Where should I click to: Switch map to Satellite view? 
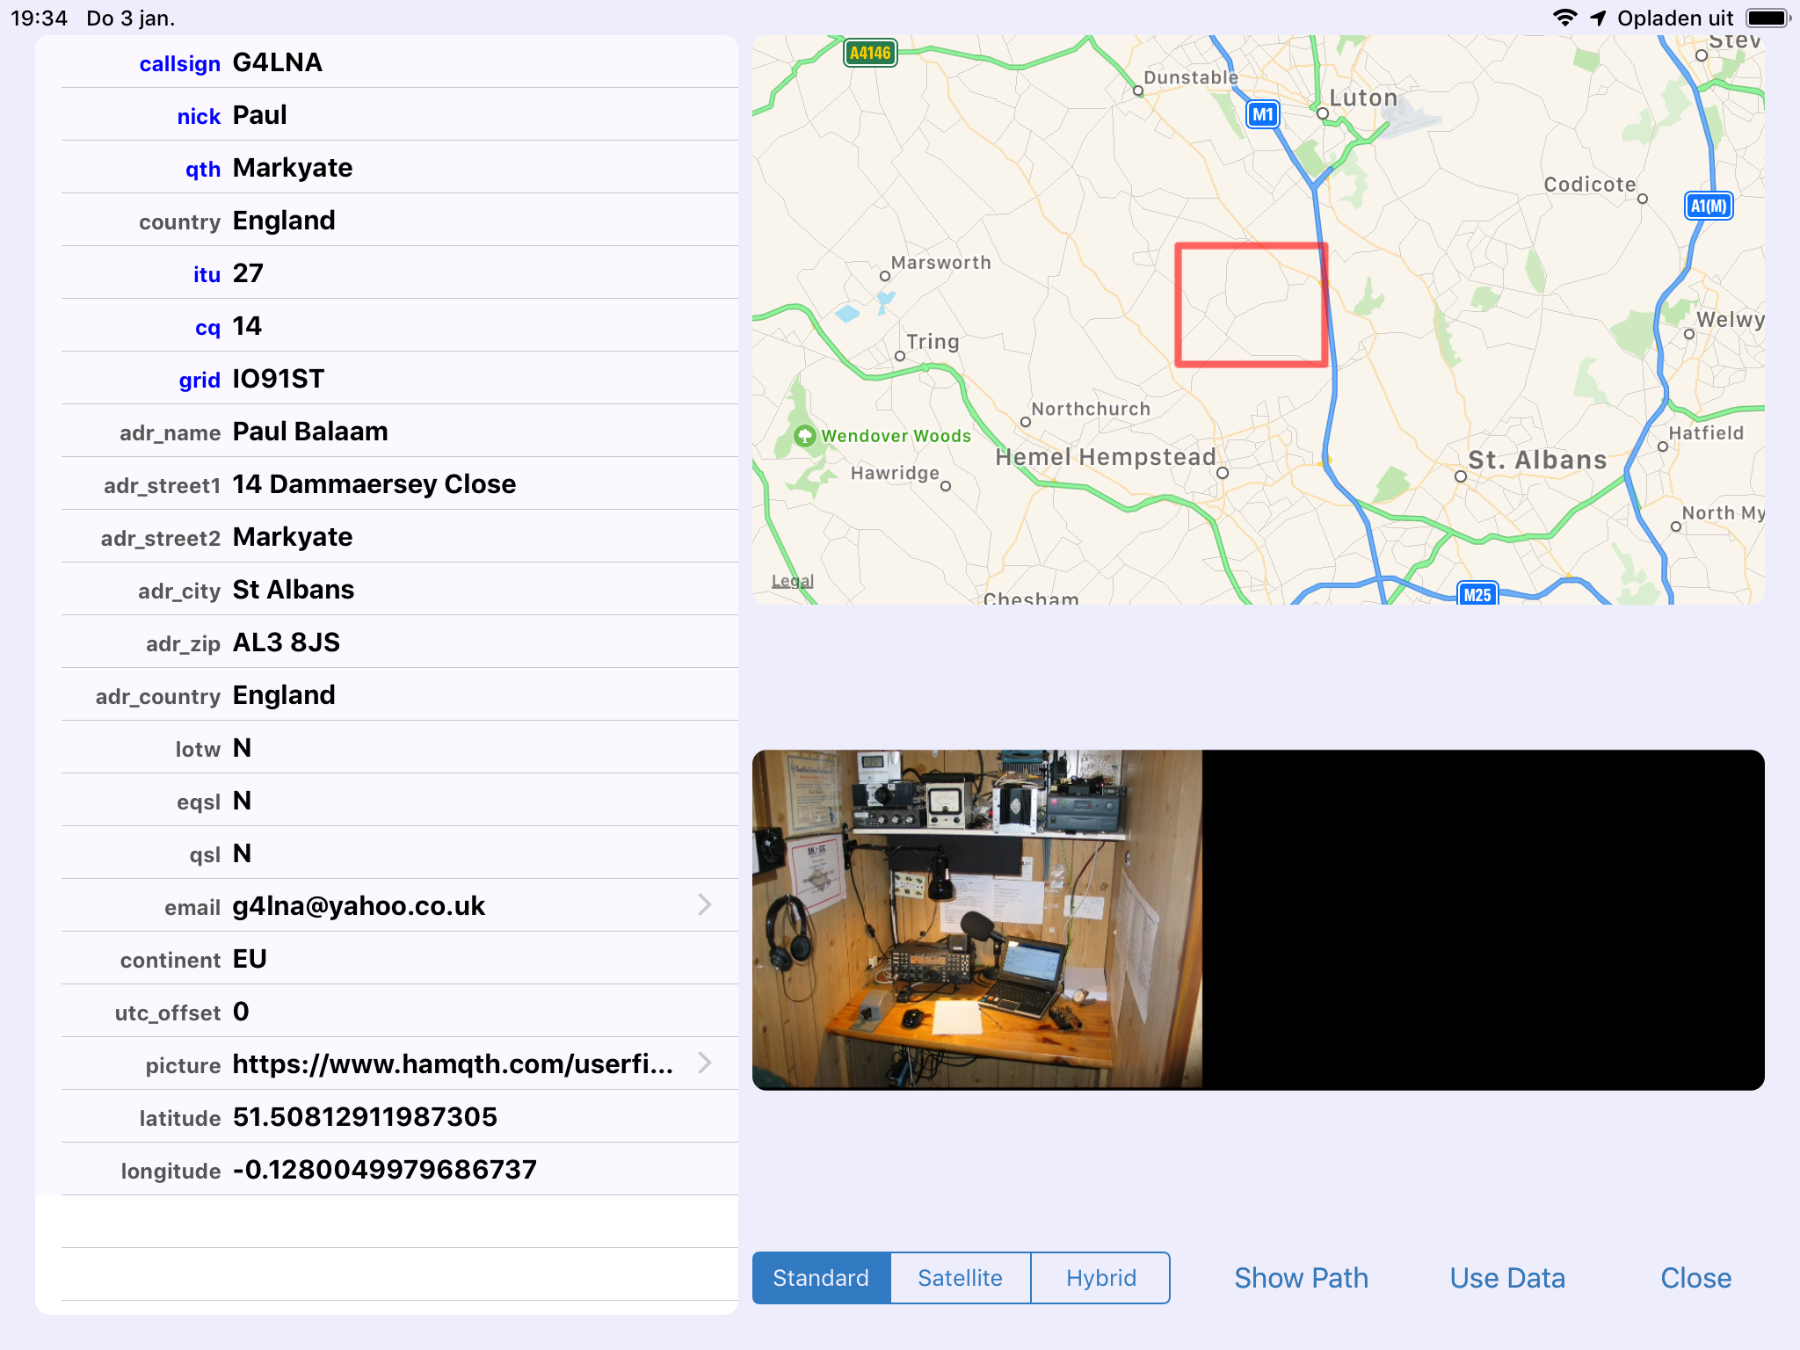960,1278
